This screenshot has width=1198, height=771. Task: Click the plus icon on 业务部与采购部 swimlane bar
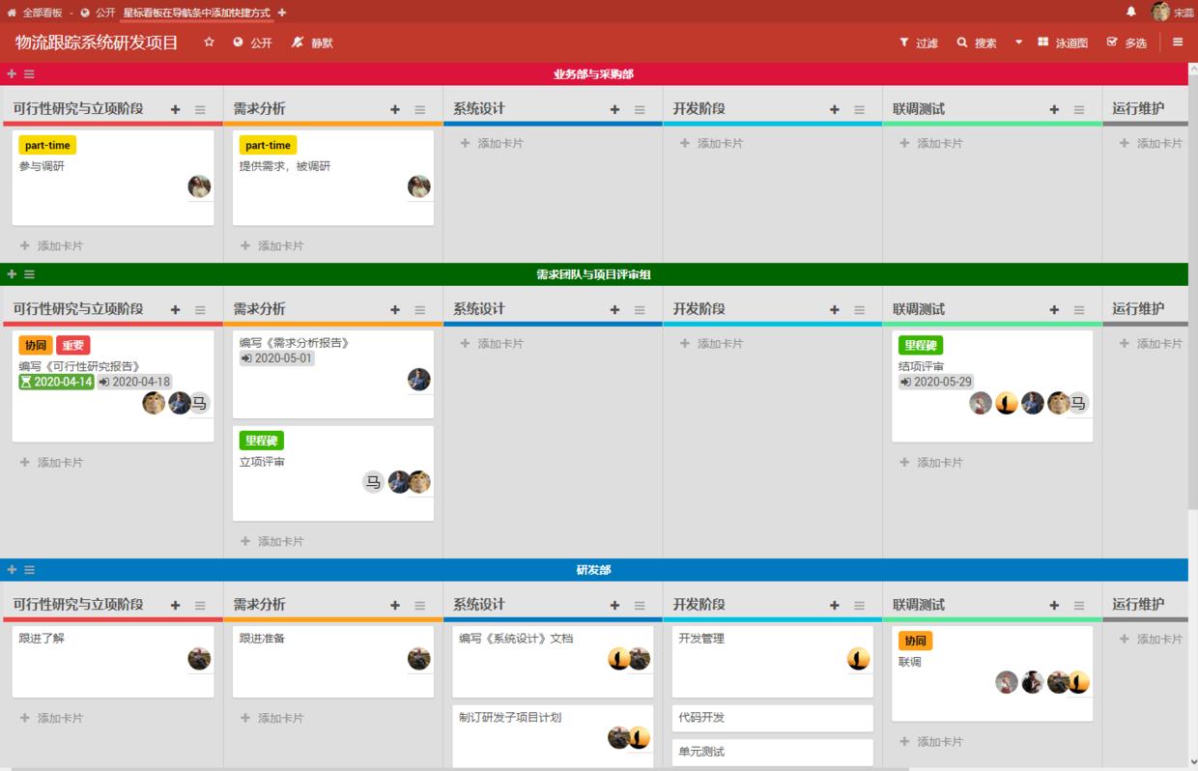click(x=12, y=73)
